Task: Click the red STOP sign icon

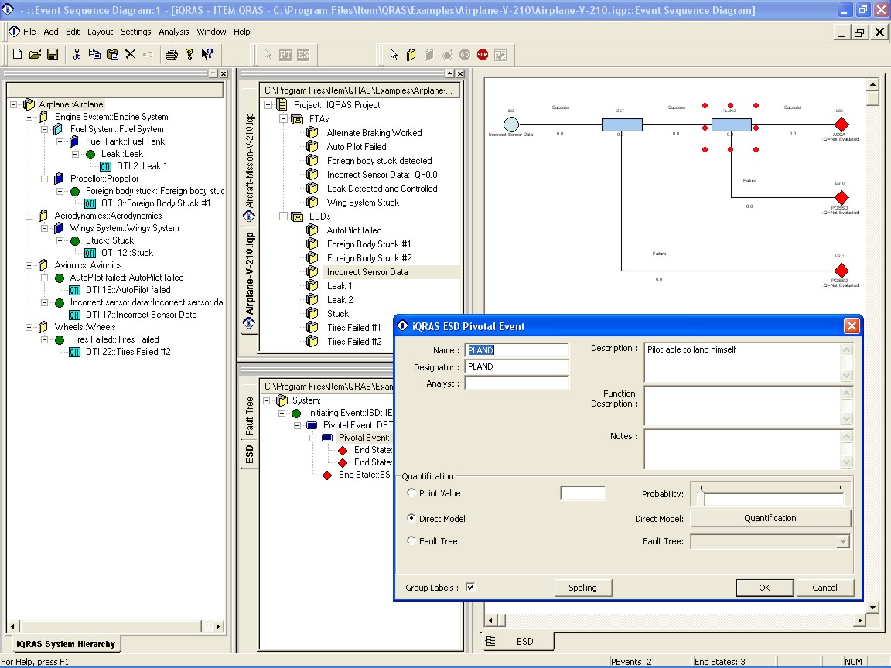Action: (483, 54)
